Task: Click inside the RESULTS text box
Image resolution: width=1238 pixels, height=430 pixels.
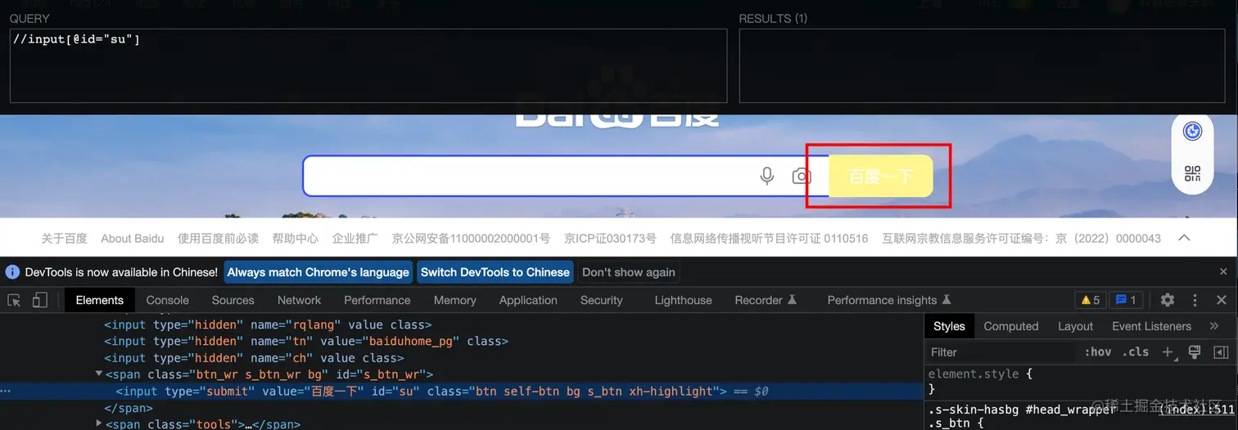Action: 983,66
